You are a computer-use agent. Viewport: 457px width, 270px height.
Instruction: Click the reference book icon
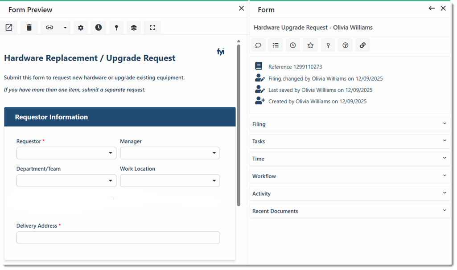coord(259,66)
